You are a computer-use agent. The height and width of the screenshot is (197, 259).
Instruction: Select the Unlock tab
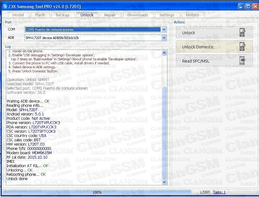click(87, 15)
